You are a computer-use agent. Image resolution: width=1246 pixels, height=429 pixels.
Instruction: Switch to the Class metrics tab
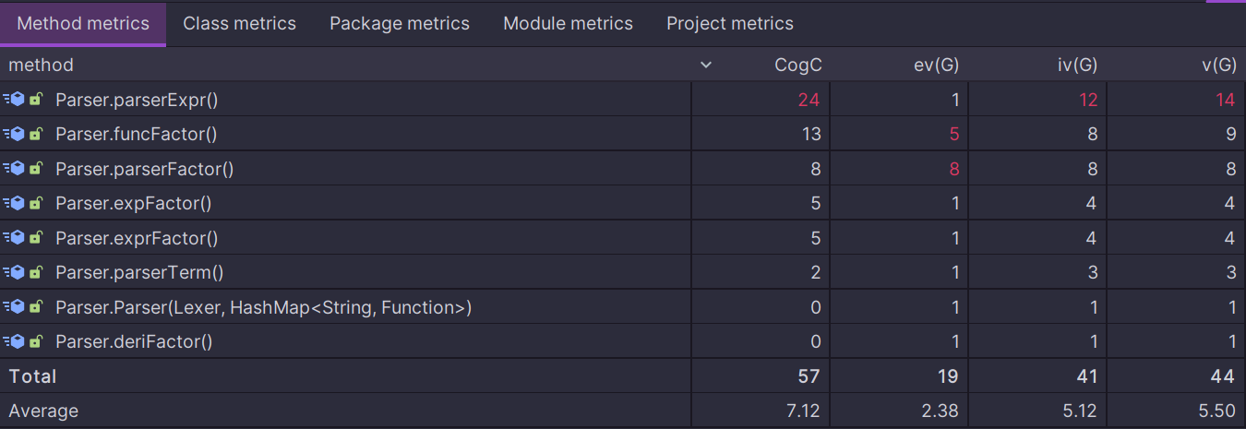[x=240, y=24]
